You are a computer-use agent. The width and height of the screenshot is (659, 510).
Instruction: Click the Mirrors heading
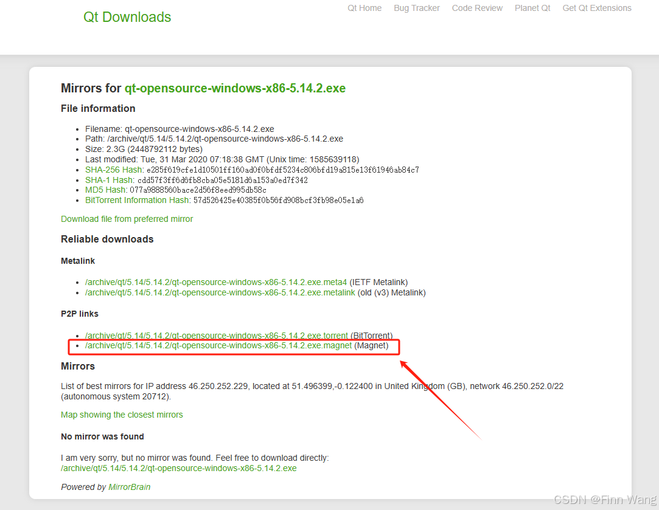[78, 367]
